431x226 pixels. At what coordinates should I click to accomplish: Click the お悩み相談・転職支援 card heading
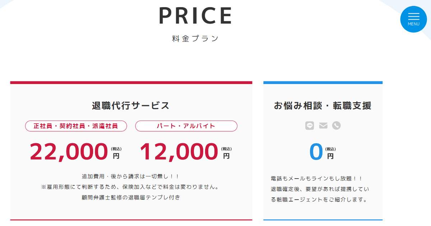323,105
